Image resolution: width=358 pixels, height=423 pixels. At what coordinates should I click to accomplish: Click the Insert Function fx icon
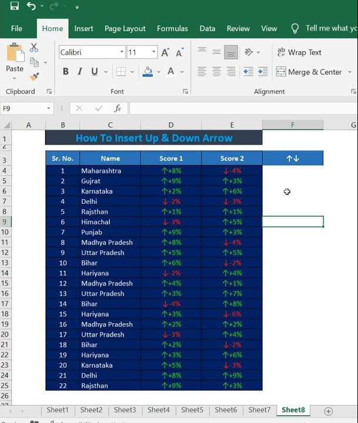(118, 109)
